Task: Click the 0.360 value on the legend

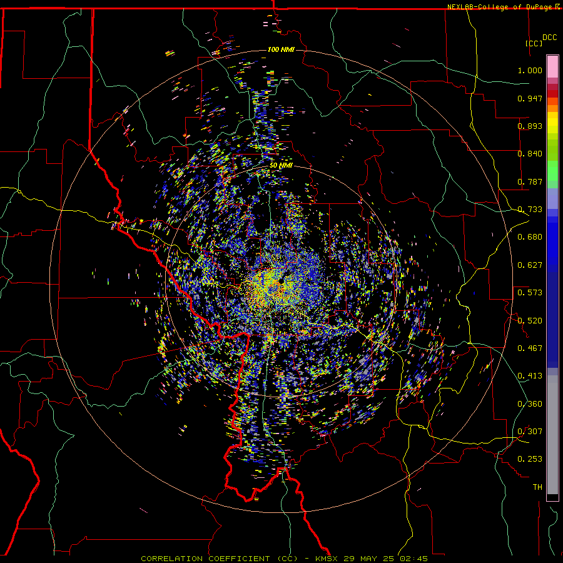Action: tap(530, 404)
